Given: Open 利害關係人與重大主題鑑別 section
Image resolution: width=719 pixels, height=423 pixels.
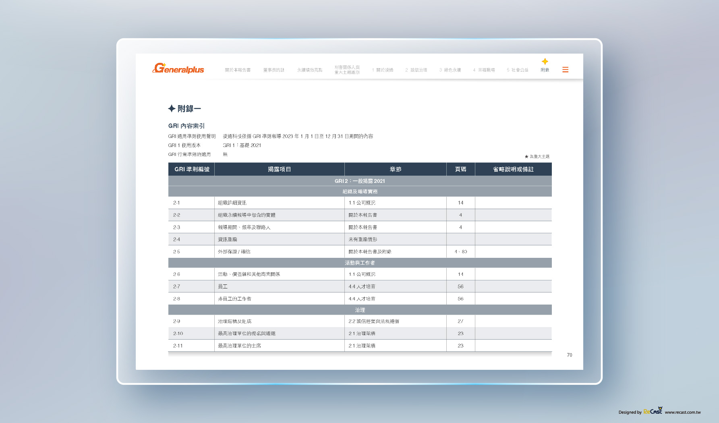Looking at the screenshot, I should pyautogui.click(x=347, y=70).
